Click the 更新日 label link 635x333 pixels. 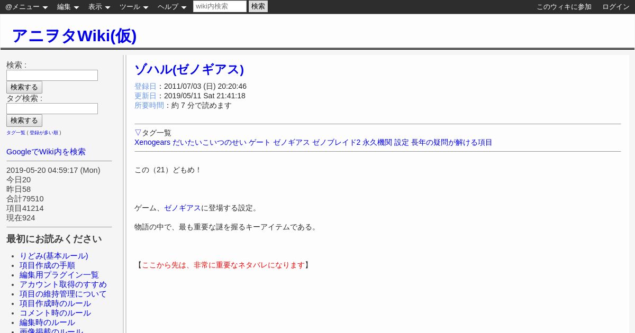click(x=146, y=96)
